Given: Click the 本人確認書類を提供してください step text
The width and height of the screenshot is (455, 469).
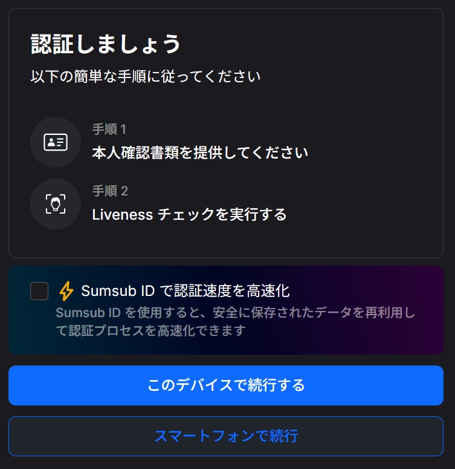Looking at the screenshot, I should coord(200,152).
